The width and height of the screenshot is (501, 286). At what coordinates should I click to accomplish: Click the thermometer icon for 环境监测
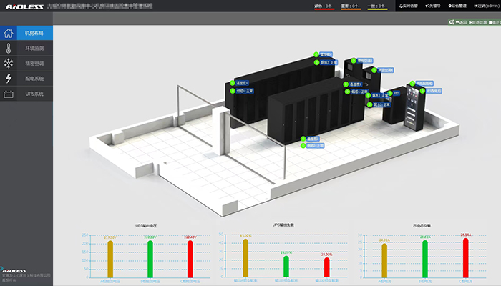coord(9,49)
